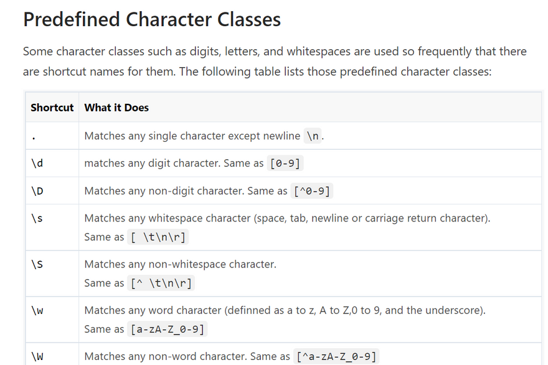Click the uppercase \S shortcut cell

click(37, 264)
